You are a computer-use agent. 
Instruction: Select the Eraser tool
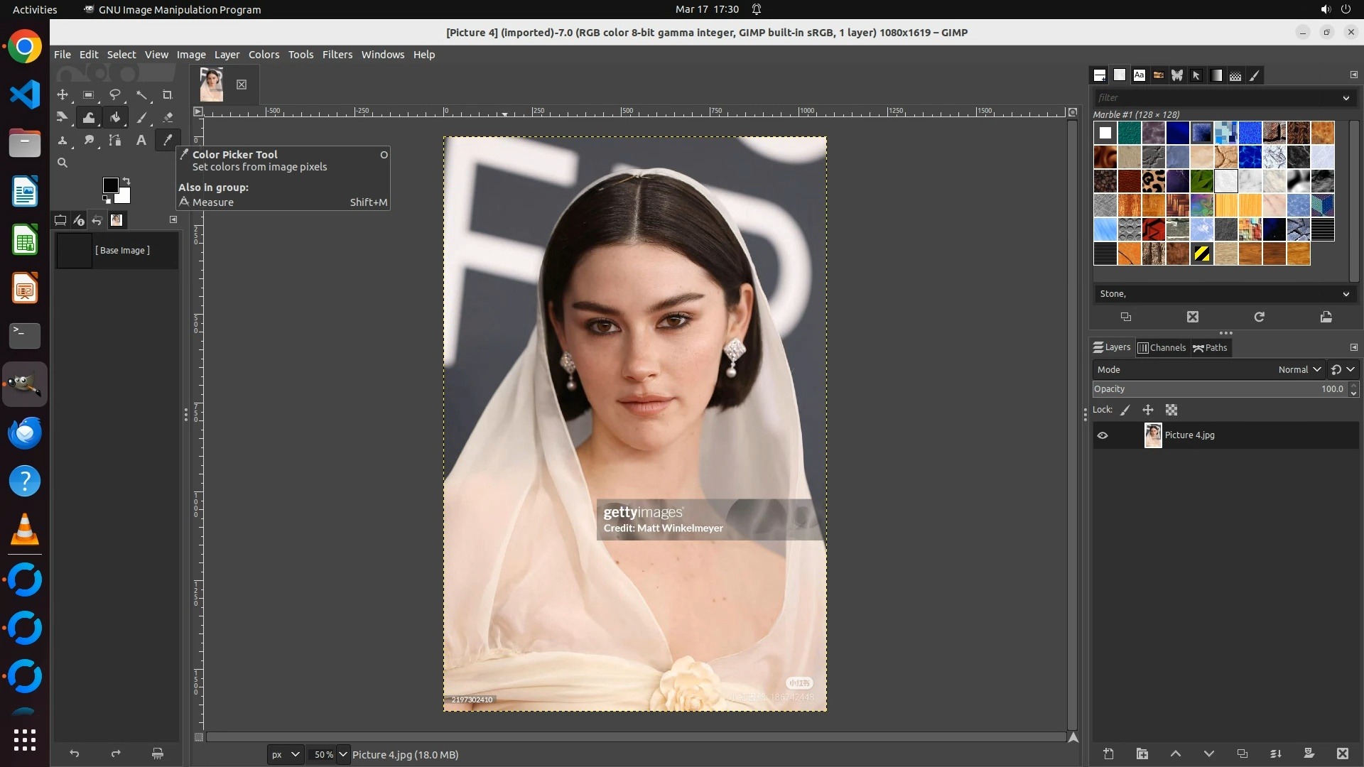click(x=168, y=117)
